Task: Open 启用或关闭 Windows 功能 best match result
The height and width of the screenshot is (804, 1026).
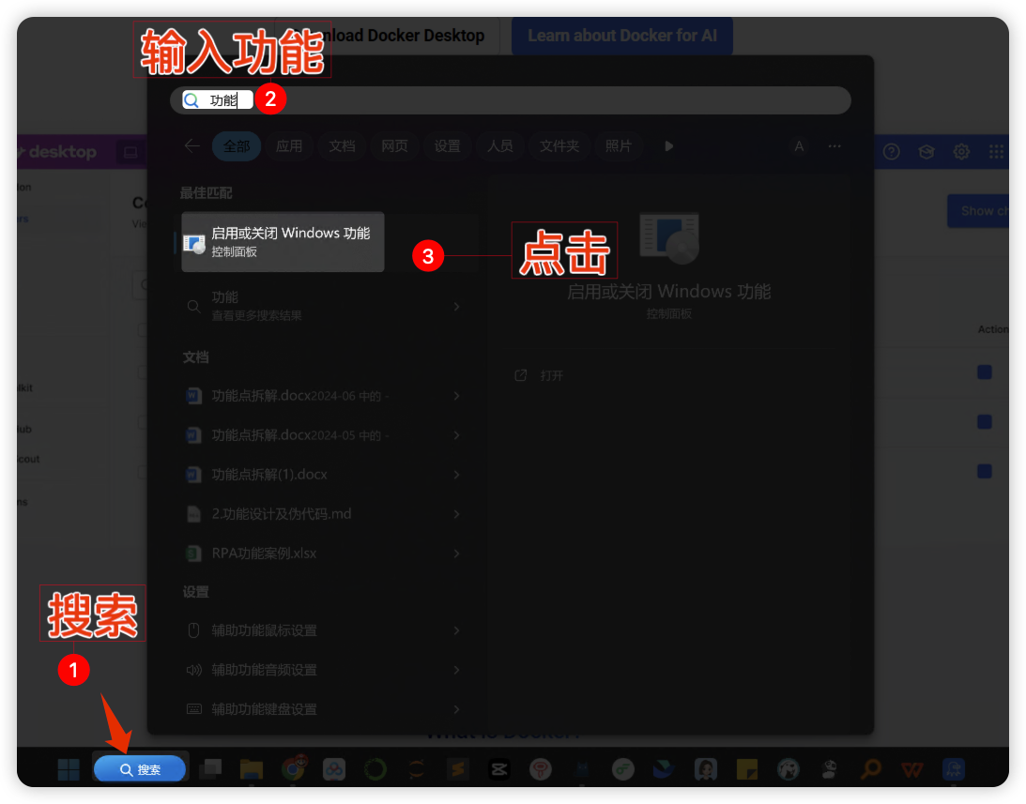Action: [x=283, y=241]
